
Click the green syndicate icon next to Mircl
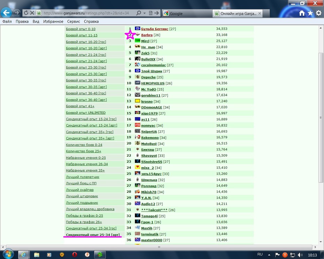click(137, 40)
